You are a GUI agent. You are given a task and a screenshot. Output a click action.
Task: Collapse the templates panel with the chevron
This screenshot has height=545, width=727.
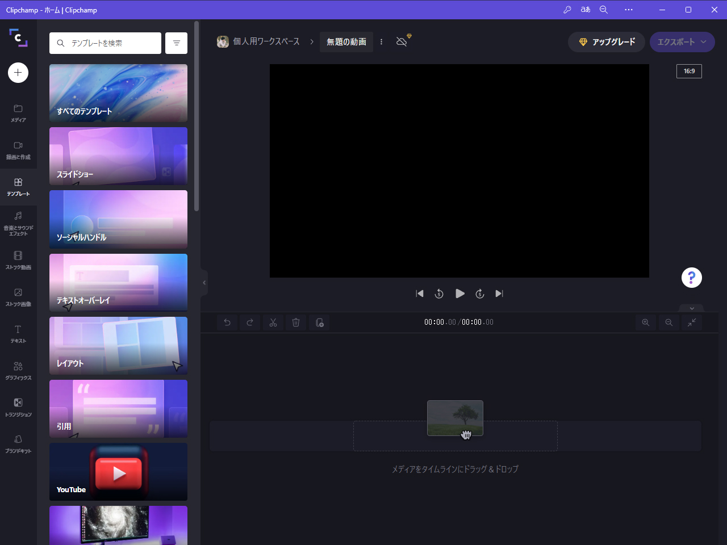203,282
